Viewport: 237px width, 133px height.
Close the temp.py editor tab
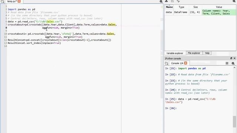pos(19,1)
